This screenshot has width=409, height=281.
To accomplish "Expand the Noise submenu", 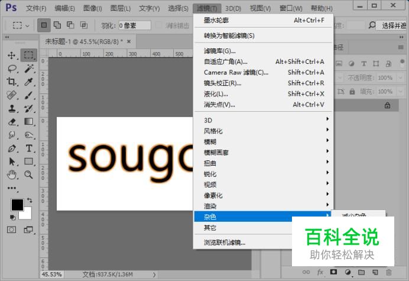I will (x=264, y=217).
